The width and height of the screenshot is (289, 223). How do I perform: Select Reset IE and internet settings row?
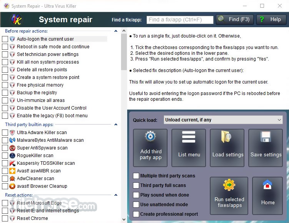pos(48,210)
